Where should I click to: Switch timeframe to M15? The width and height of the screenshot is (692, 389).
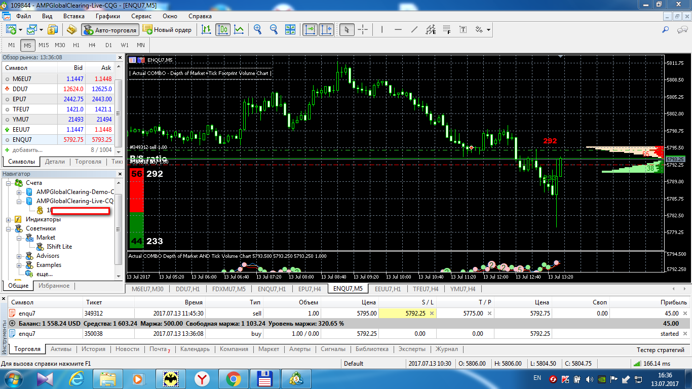point(44,45)
